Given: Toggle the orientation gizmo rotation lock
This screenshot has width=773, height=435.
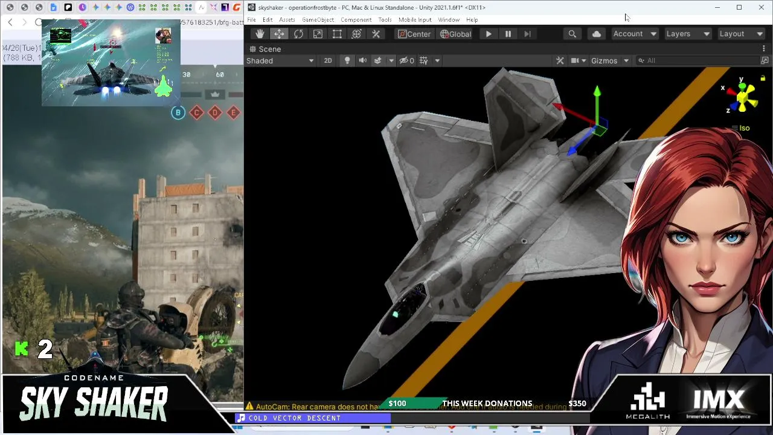Looking at the screenshot, I should point(763,79).
